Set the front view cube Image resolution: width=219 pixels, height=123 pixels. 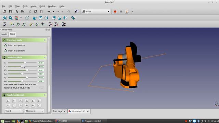coord(35,18)
